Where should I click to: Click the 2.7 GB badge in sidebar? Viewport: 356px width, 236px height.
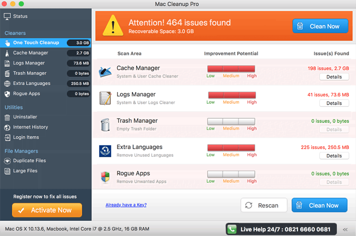[x=79, y=53]
